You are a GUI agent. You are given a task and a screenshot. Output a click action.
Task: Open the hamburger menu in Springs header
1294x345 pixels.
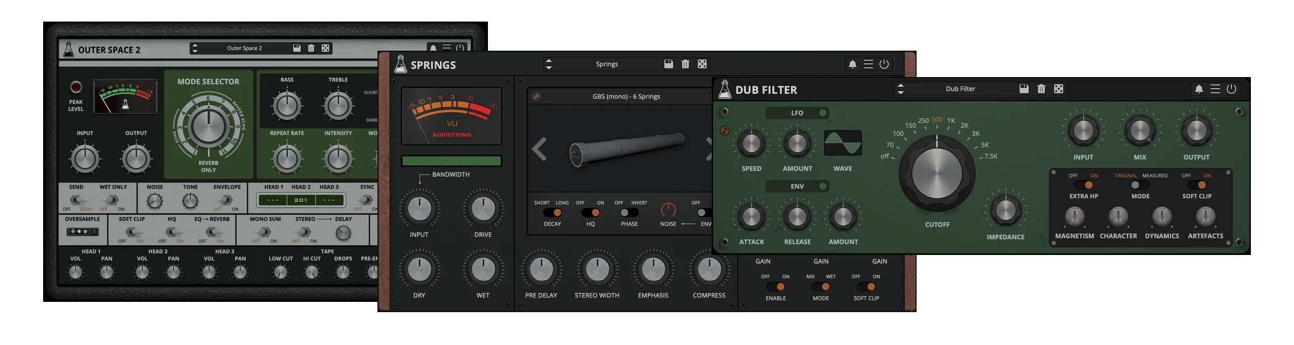pos(868,64)
